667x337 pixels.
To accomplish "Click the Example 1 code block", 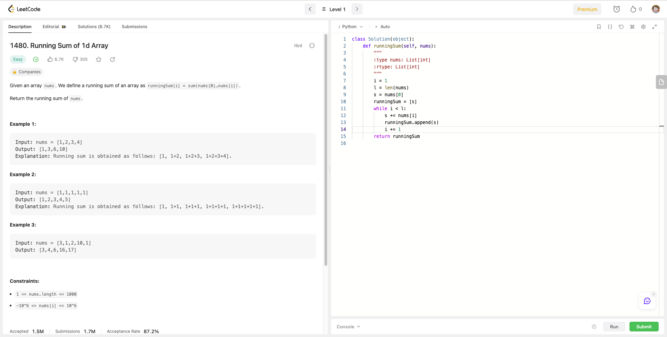I will click(163, 149).
